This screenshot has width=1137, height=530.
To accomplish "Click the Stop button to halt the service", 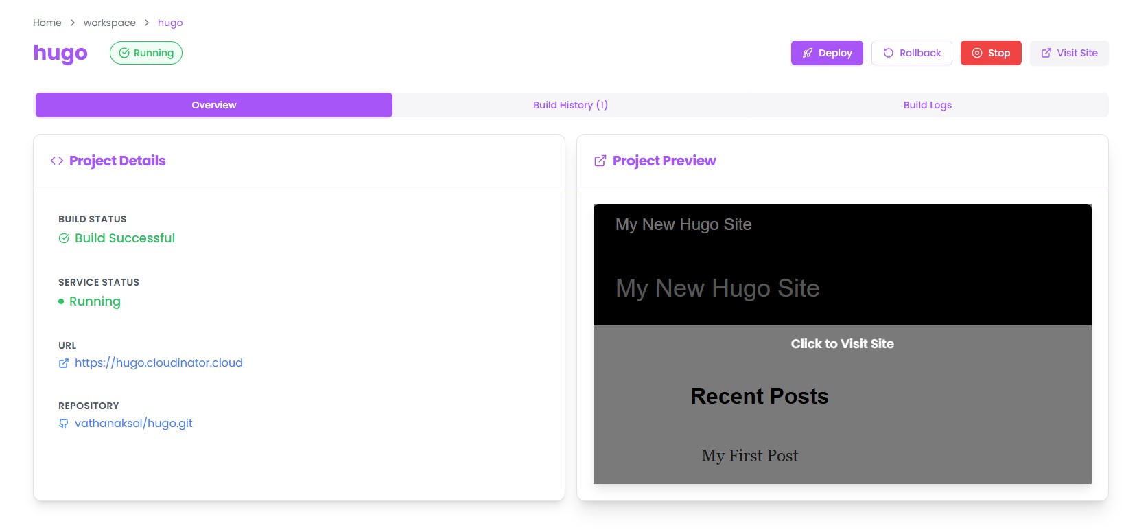I will pos(991,52).
